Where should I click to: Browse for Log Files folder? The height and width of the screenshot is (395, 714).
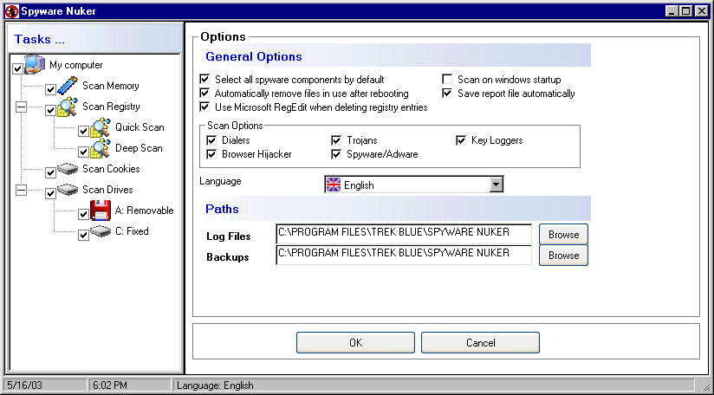(564, 235)
